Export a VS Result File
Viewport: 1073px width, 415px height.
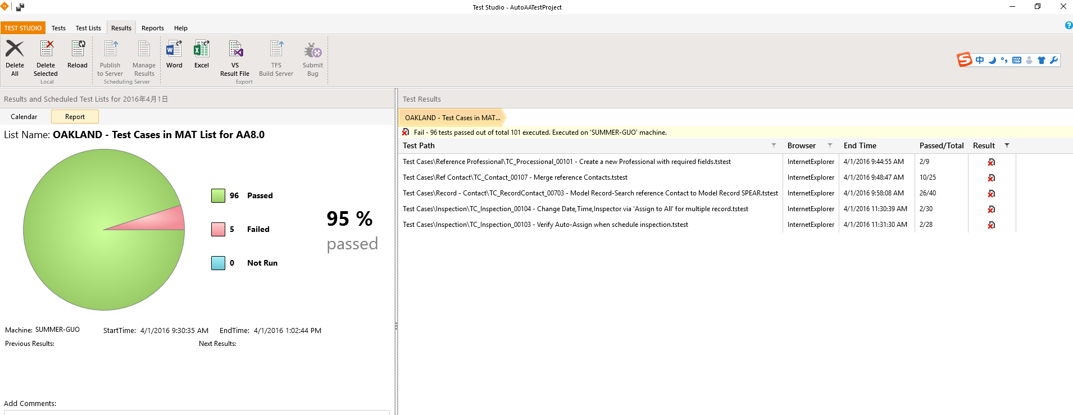point(235,49)
